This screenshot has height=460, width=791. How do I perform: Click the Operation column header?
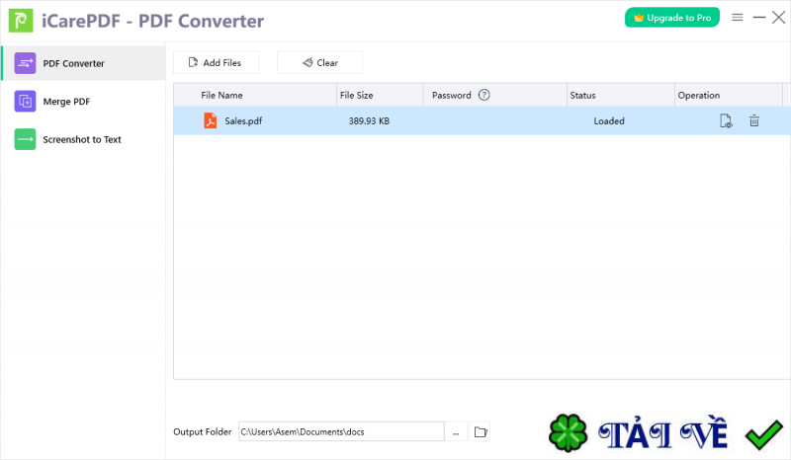[729, 95]
